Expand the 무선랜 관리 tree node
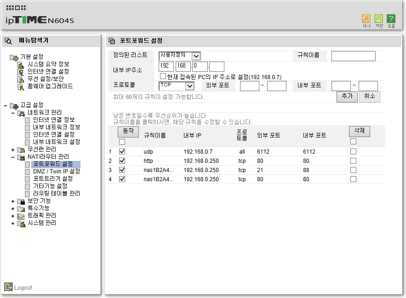This screenshot has height=298, width=406. tap(13, 150)
